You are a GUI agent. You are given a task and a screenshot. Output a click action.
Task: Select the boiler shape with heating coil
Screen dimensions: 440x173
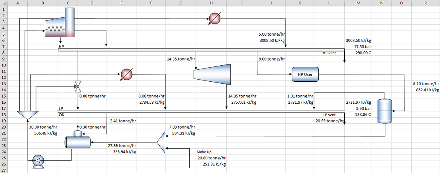click(x=60, y=22)
